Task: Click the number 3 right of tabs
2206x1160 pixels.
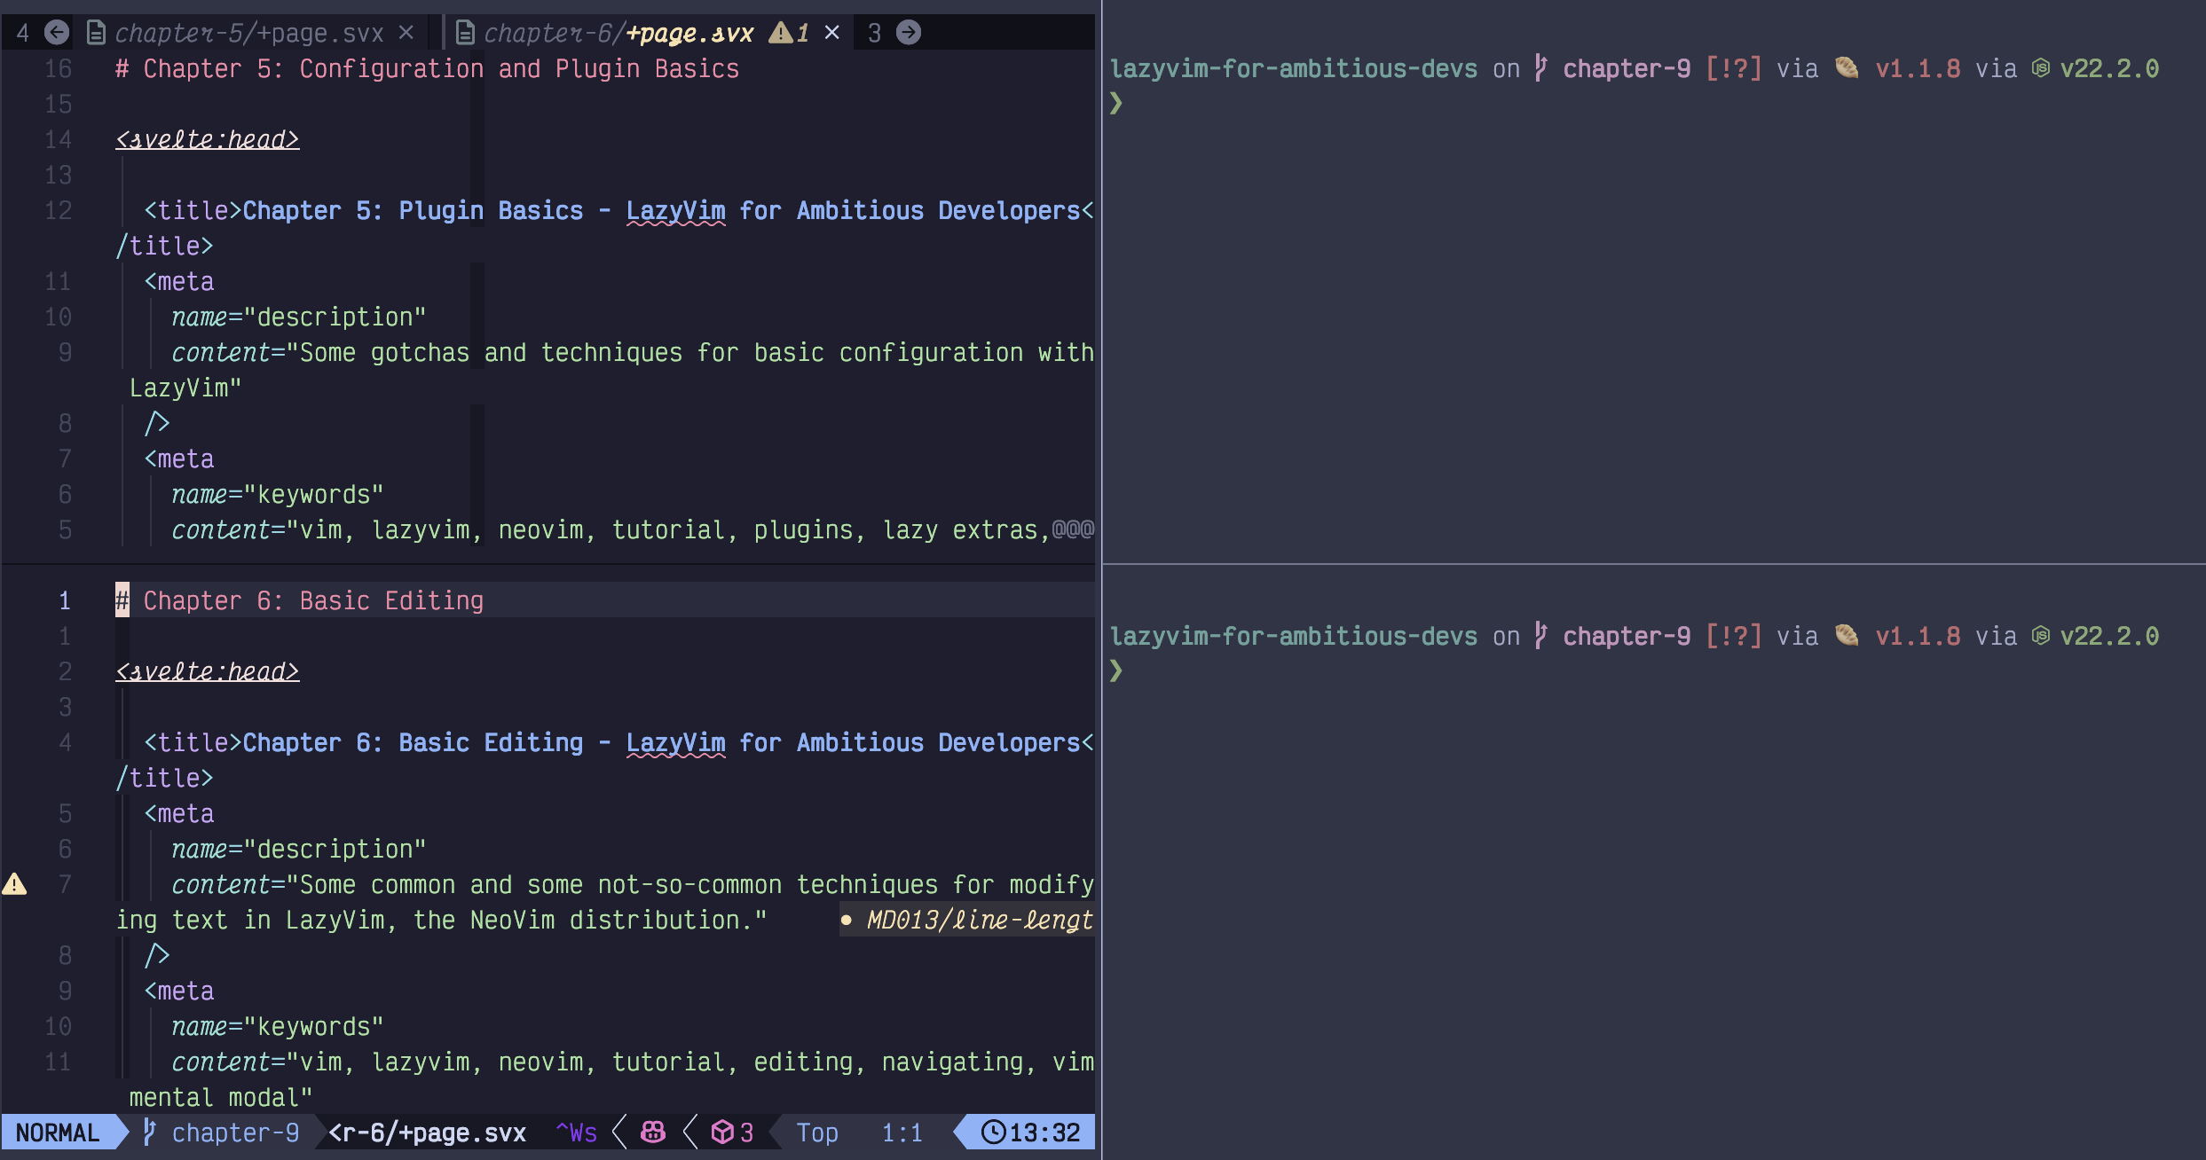Action: pos(875,33)
